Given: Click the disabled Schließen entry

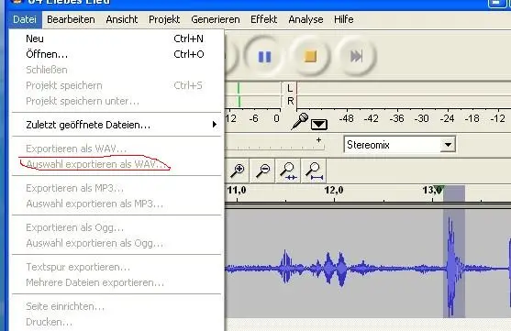Looking at the screenshot, I should tap(117, 70).
